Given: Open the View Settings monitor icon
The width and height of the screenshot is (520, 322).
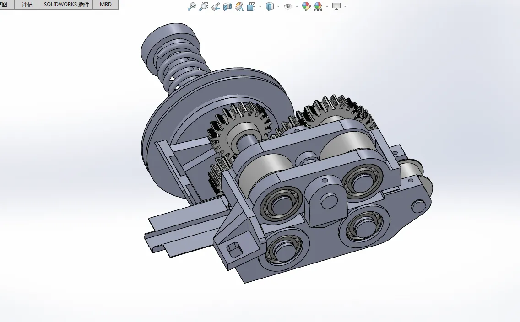Looking at the screenshot, I should pyautogui.click(x=336, y=6).
